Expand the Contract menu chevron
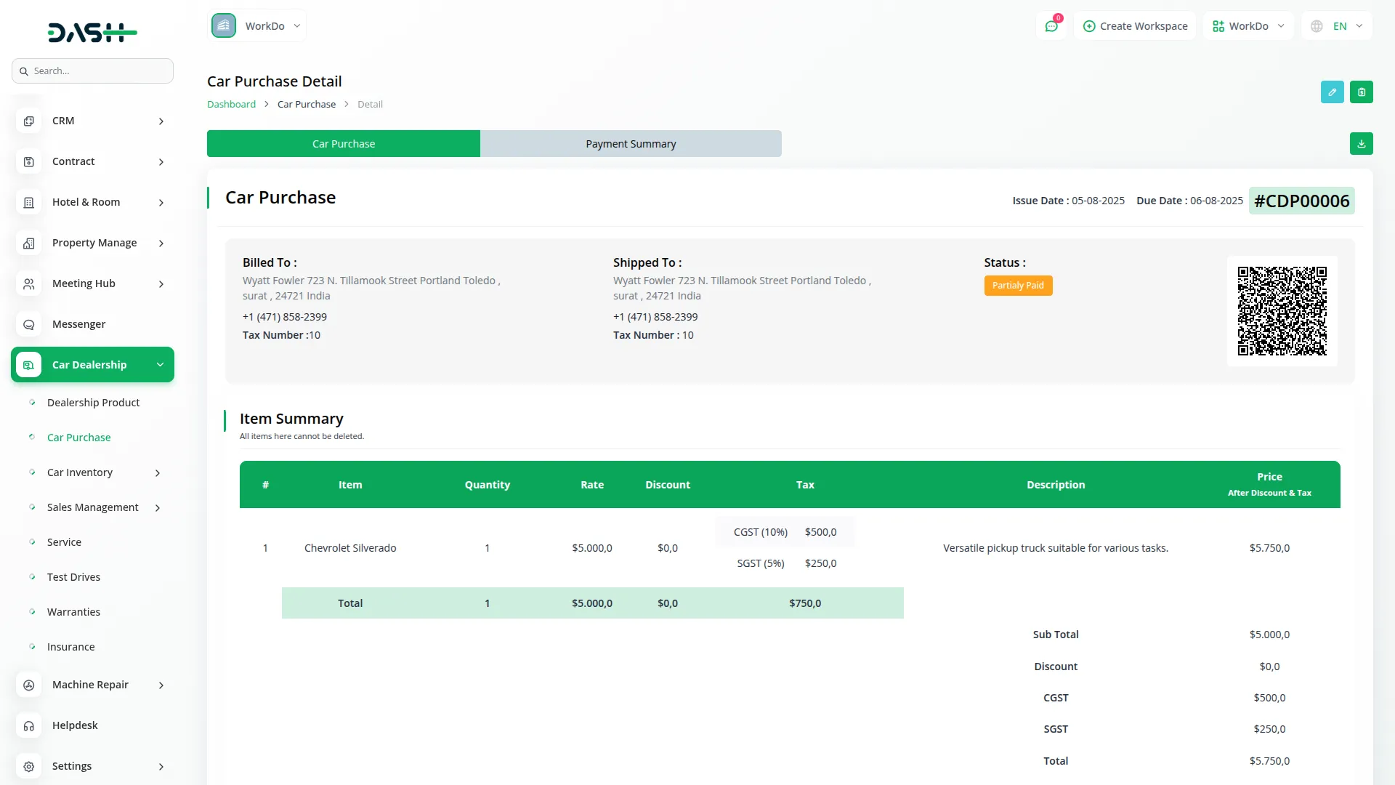Image resolution: width=1395 pixels, height=785 pixels. point(161,162)
